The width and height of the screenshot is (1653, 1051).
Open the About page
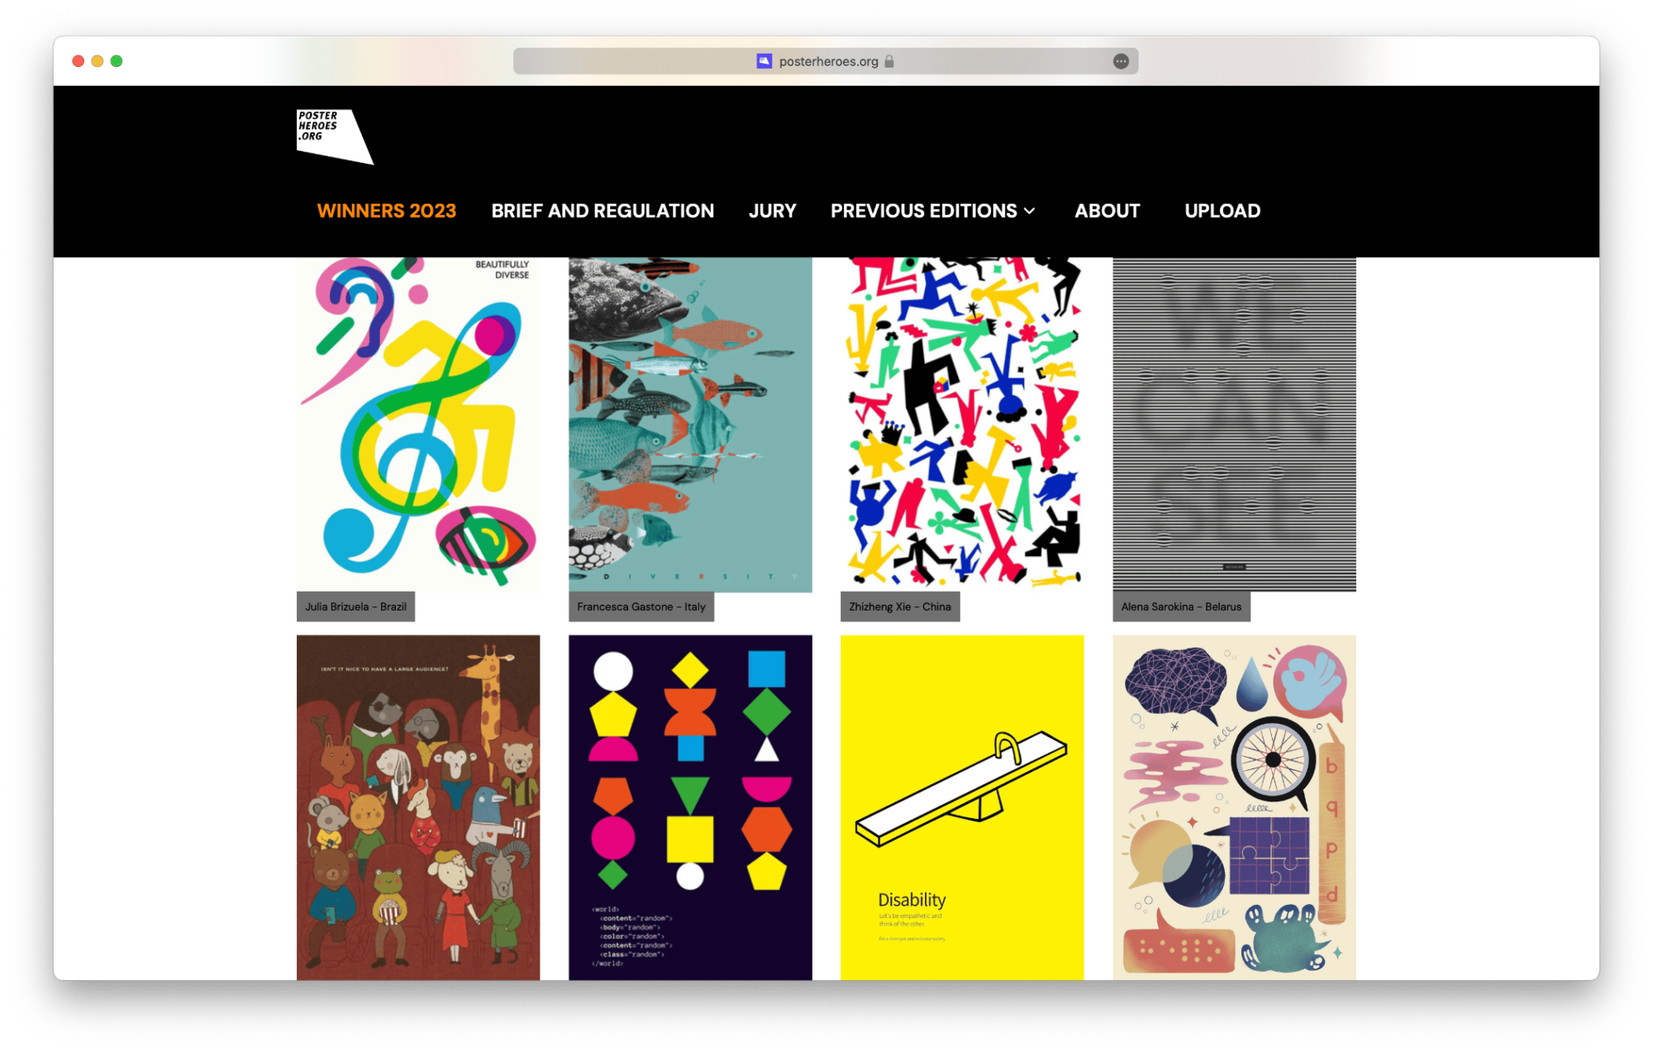coord(1108,211)
